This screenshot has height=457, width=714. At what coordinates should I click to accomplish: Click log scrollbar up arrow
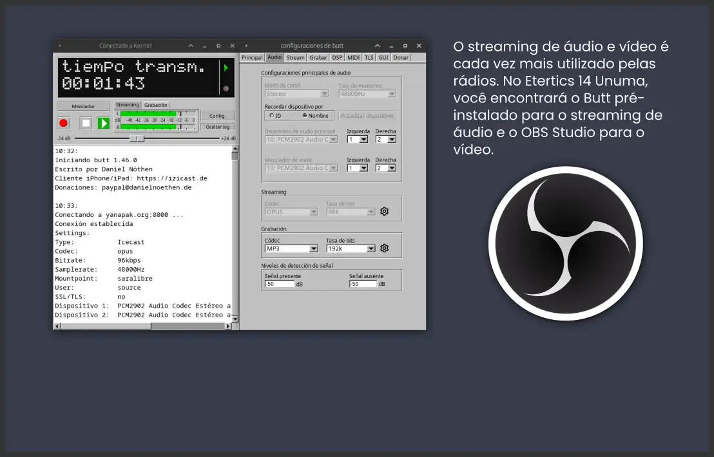(235, 149)
